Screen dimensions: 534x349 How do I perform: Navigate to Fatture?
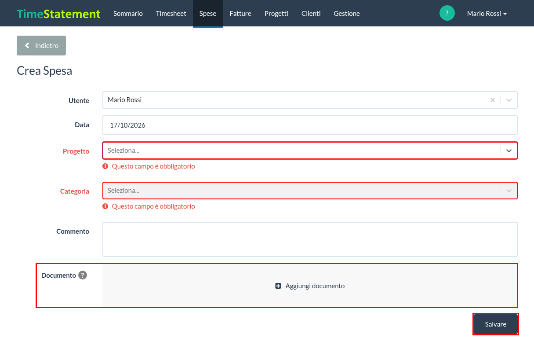point(240,14)
